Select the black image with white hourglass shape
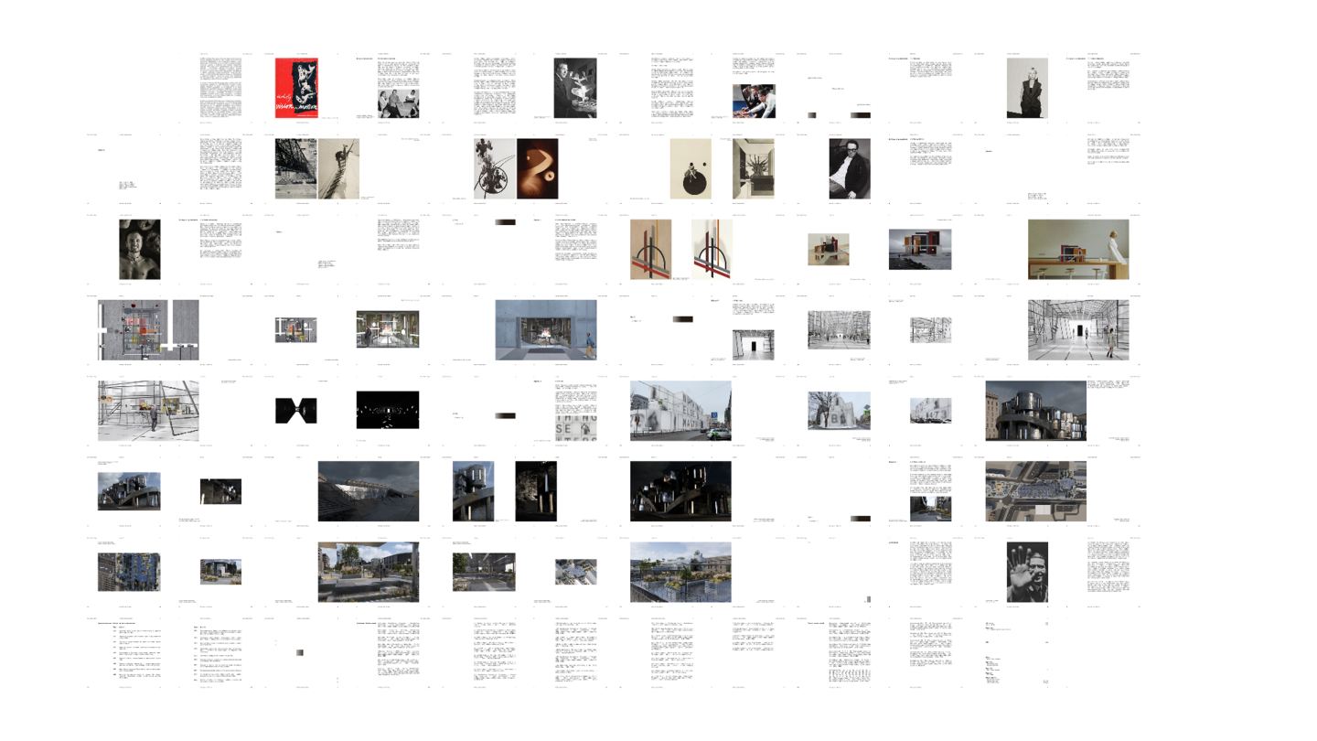 tap(296, 410)
